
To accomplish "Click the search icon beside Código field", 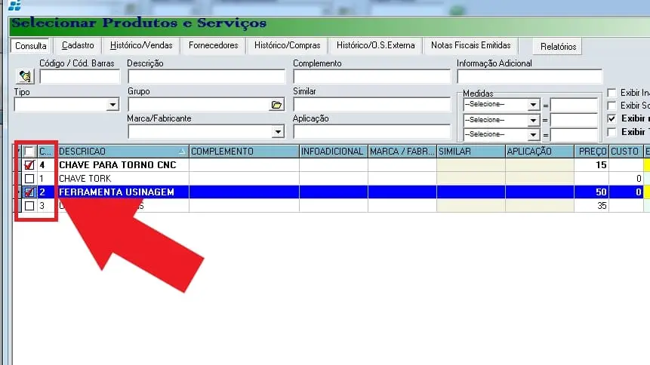I will [26, 76].
